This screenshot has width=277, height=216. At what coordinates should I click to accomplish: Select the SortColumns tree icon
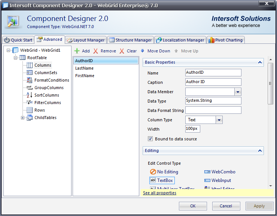tap(30, 95)
